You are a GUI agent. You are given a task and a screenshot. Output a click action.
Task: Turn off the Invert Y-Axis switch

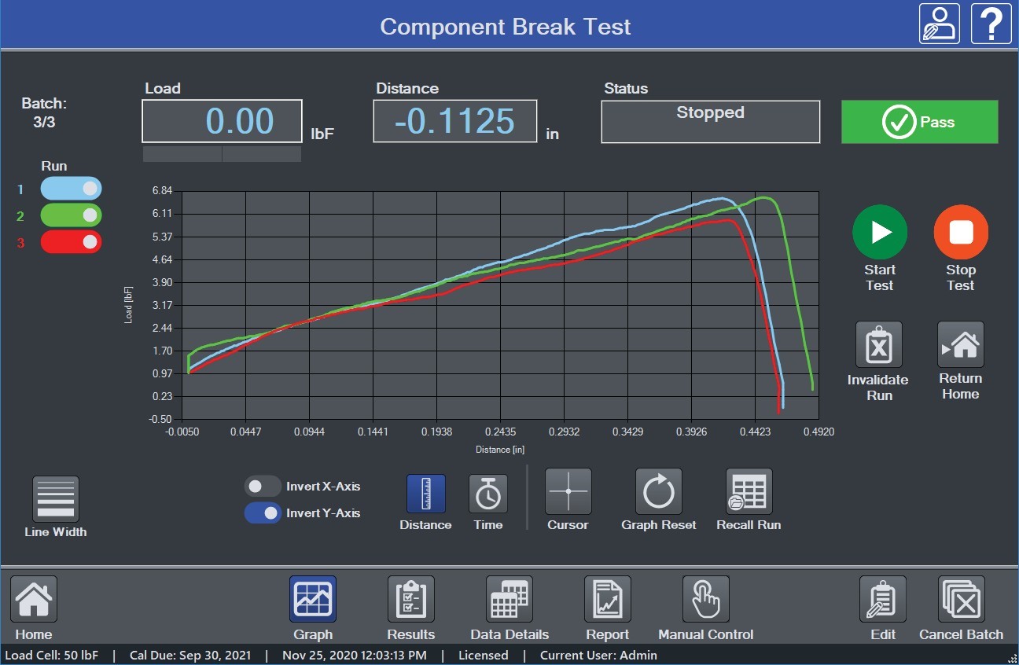263,513
